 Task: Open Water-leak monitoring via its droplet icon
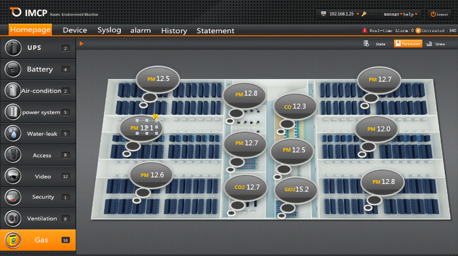[13, 133]
